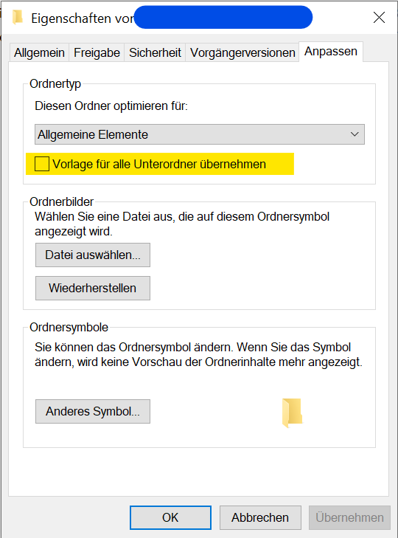Viewport: 398px width, 538px height.
Task: Open the Allgemeine Elemente combo box
Action: [x=200, y=134]
